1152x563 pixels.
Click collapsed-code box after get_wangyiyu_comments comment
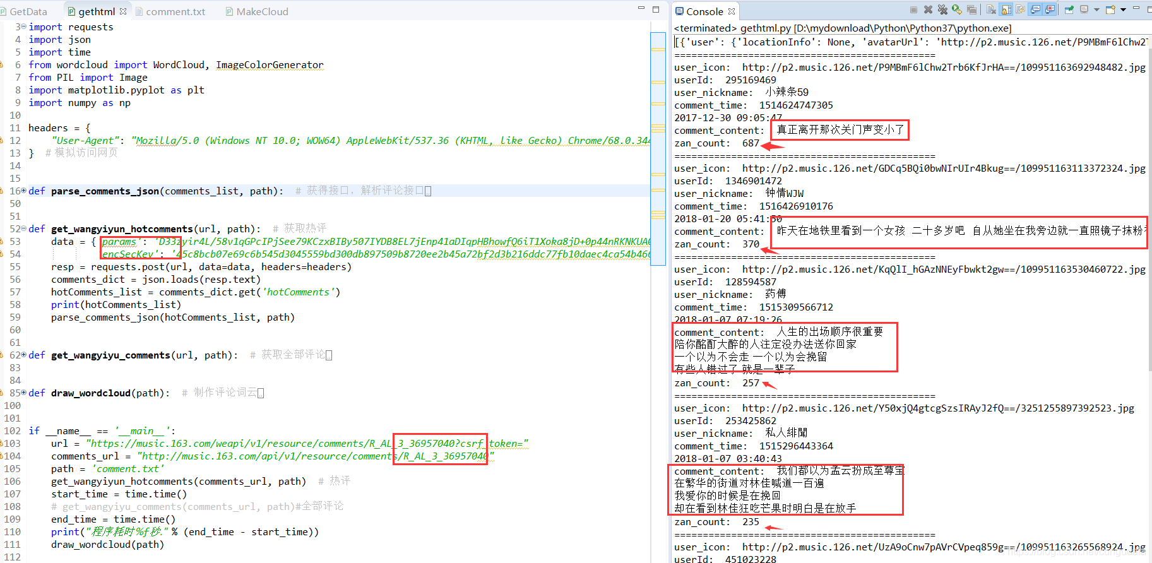coord(329,355)
